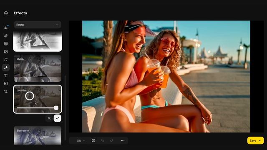This screenshot has width=267, height=150.
Task: Select the Retouch bandage tool
Action: point(6,36)
